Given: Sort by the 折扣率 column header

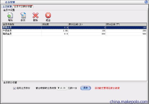Looking at the screenshot, I should [x=55, y=25].
